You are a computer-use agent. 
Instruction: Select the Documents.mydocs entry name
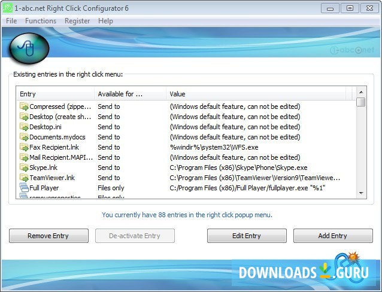point(57,138)
